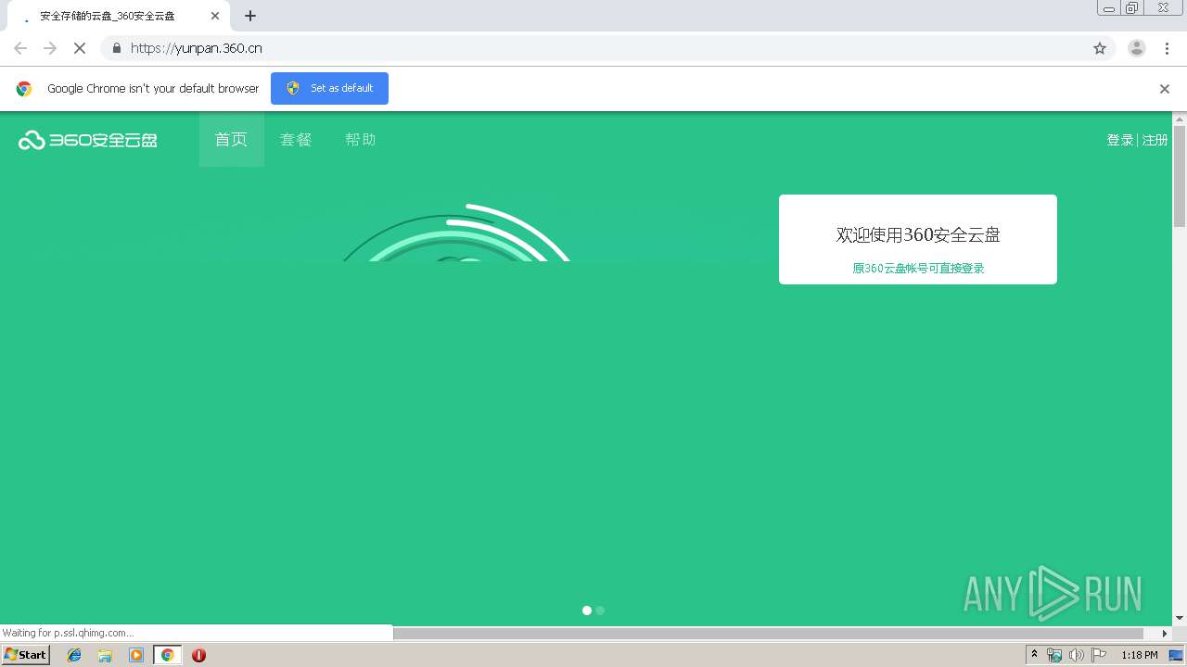Click the 360安全云盘 logo
Viewport: 1187px width, 667px height.
88,140
